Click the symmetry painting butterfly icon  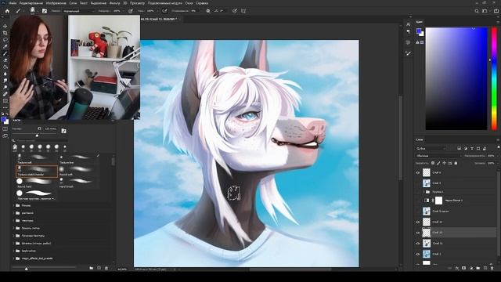click(x=243, y=11)
